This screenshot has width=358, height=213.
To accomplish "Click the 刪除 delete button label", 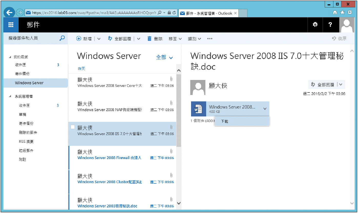I will point(158,39).
